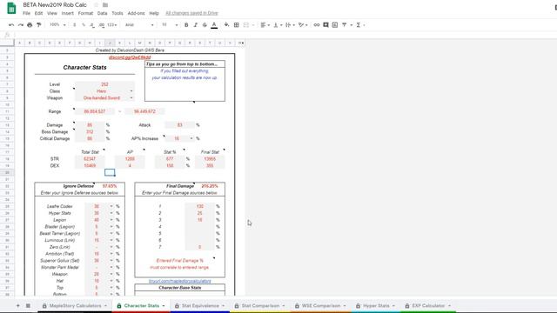The height and width of the screenshot is (313, 557).
Task: Add a new sheet with plus button
Action: [x=17, y=305]
